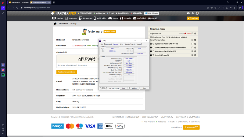Open the CPU-Z Tools dropdown arrow

pos(128,88)
